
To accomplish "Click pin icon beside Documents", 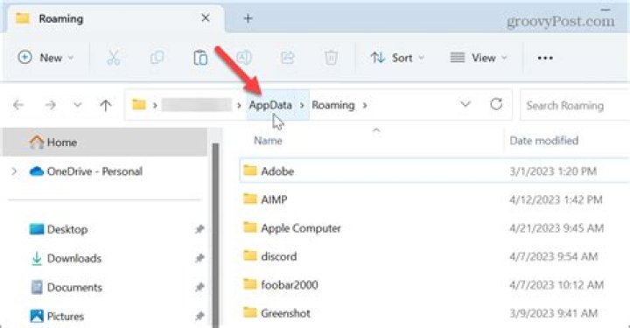I will (x=199, y=287).
